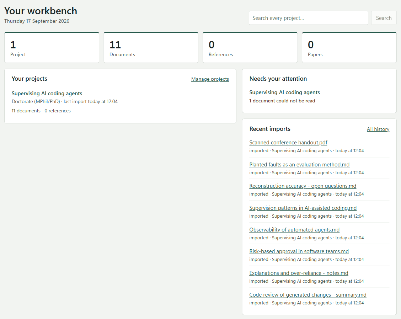The image size is (401, 319).
Task: Click the 11 Documents stat card
Action: [151, 48]
